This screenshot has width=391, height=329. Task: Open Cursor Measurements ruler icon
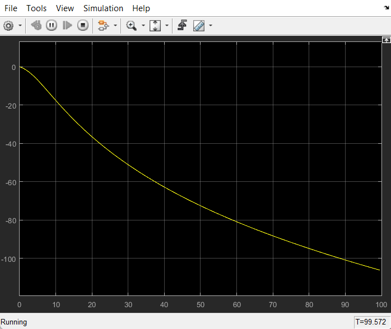tap(199, 25)
